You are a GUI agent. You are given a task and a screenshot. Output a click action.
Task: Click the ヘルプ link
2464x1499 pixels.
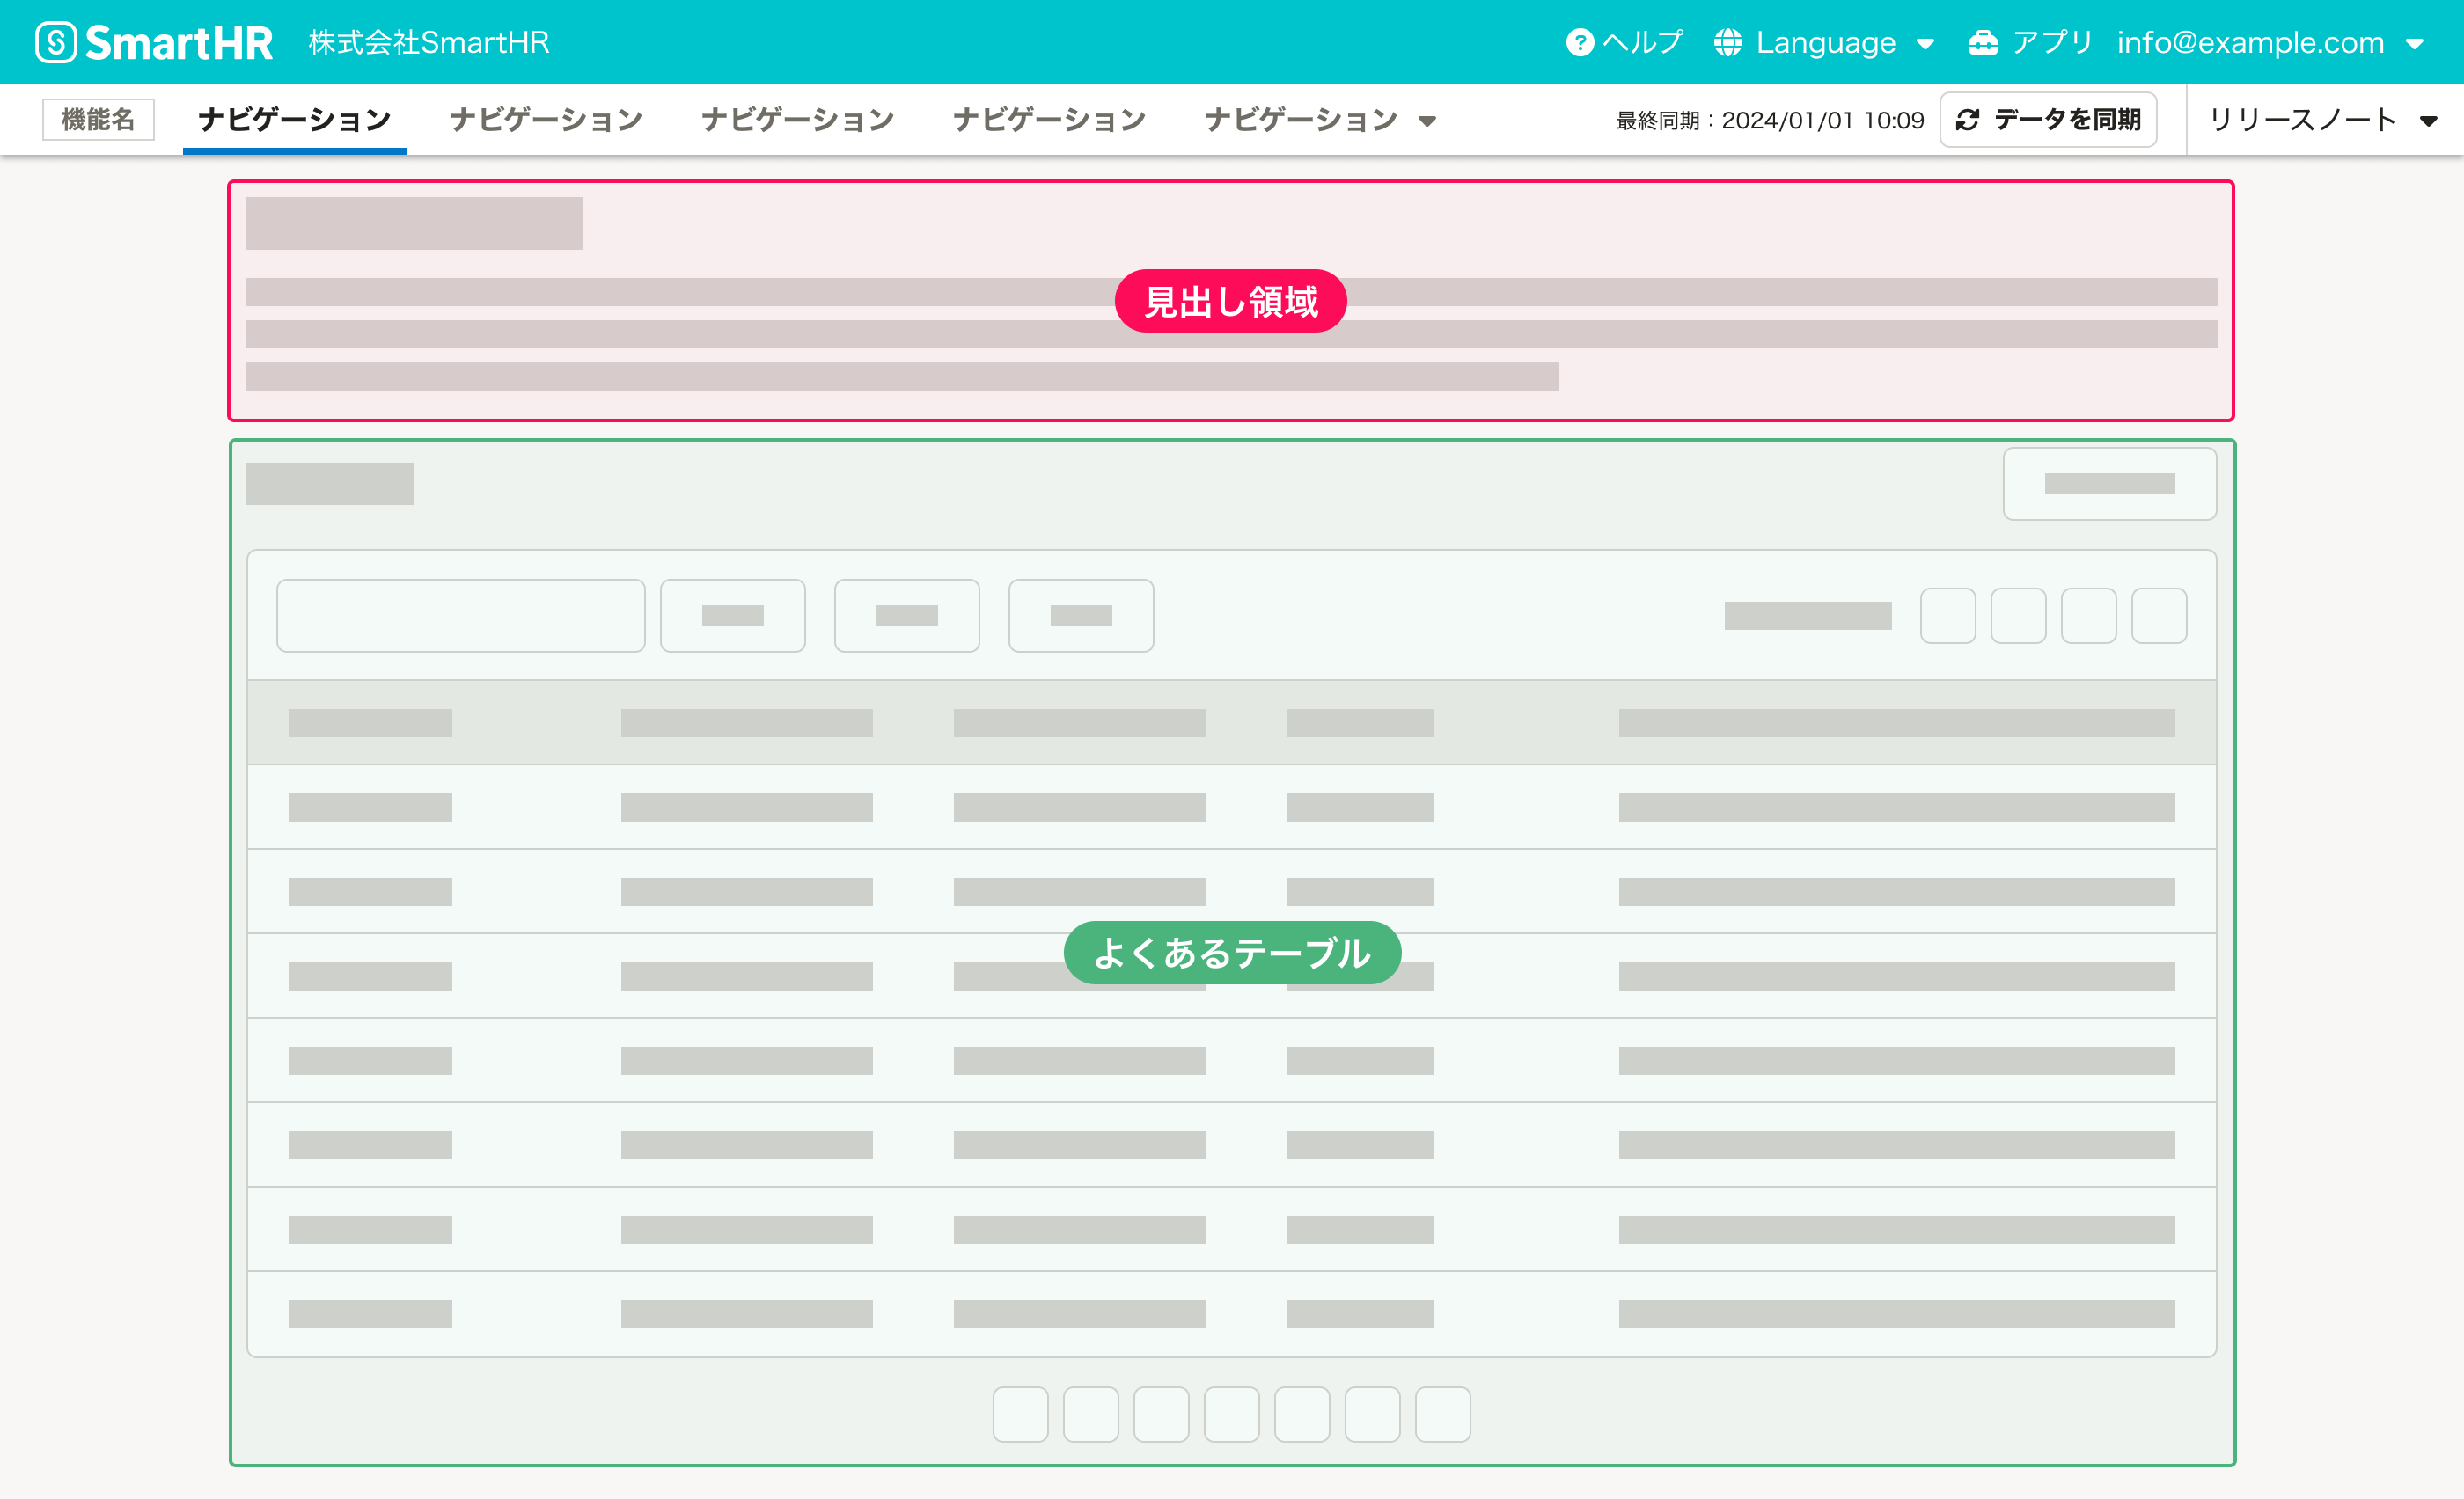(1642, 42)
